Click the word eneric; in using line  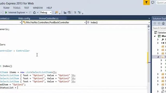pyautogui.click(x=5, y=29)
